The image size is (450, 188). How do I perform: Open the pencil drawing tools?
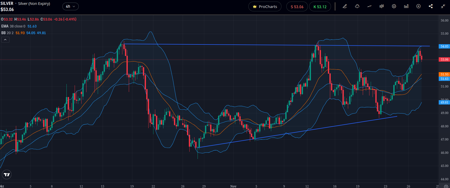[x=345, y=6]
